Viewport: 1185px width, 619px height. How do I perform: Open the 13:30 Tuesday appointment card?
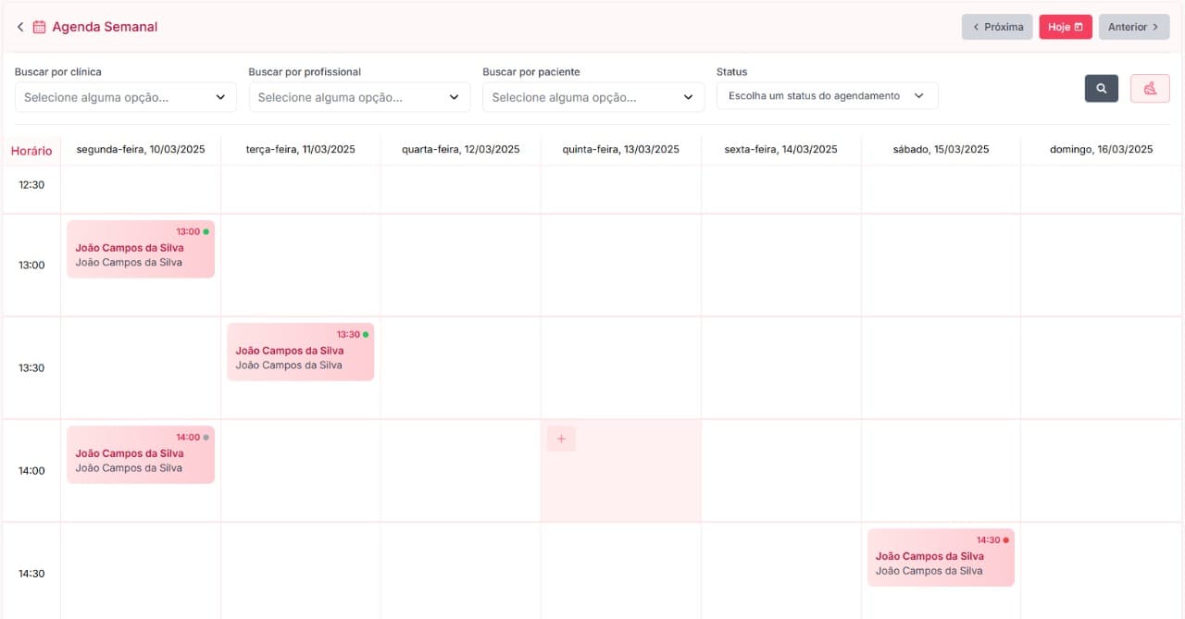click(x=300, y=352)
